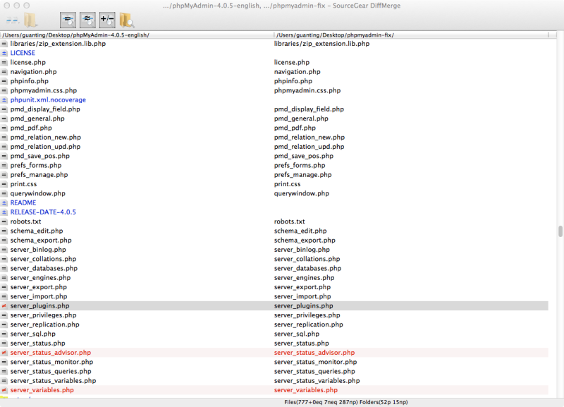Click the equal icon beside server_status_monitor.php
This screenshot has width=564, height=407.
tap(4, 362)
